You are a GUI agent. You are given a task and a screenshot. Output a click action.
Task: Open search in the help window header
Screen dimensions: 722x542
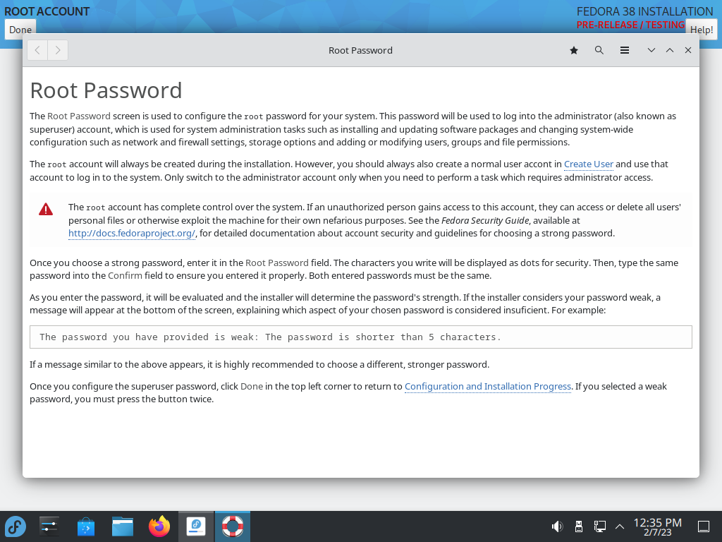tap(599, 50)
